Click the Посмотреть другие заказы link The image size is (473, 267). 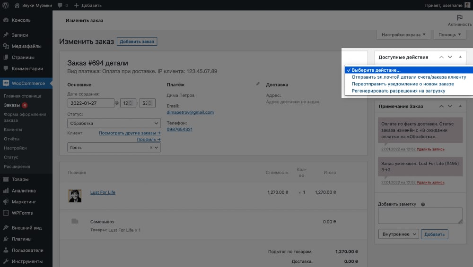coord(130,133)
